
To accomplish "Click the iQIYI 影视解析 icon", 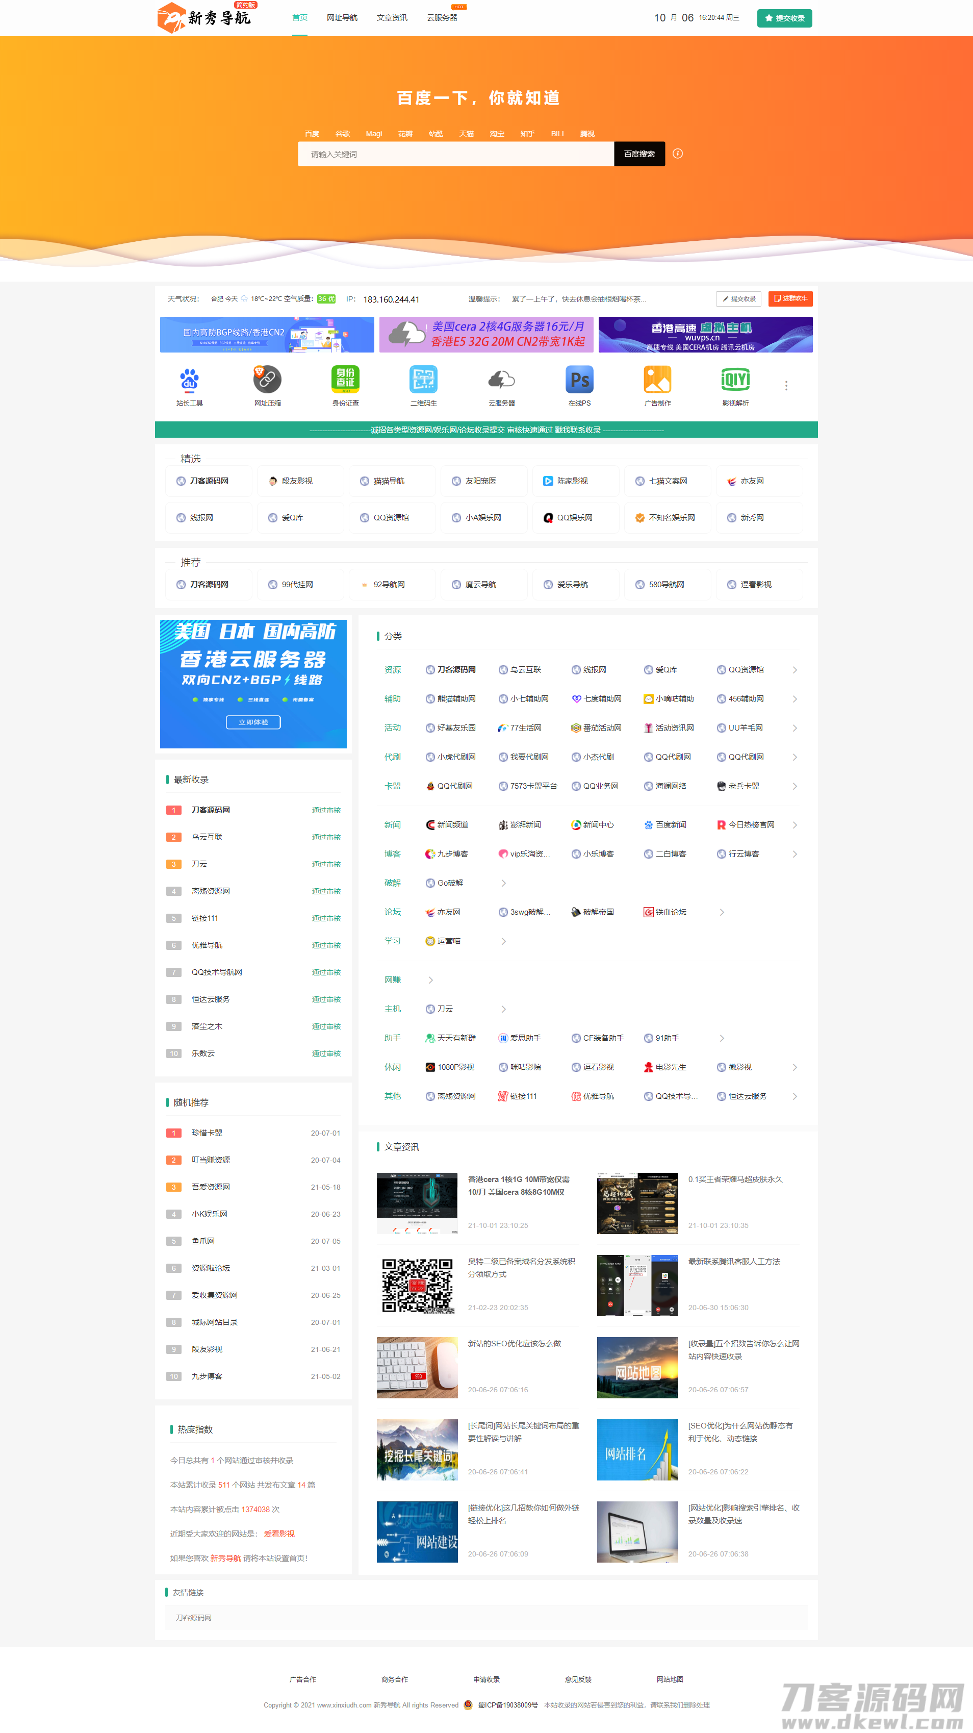I will tap(735, 380).
